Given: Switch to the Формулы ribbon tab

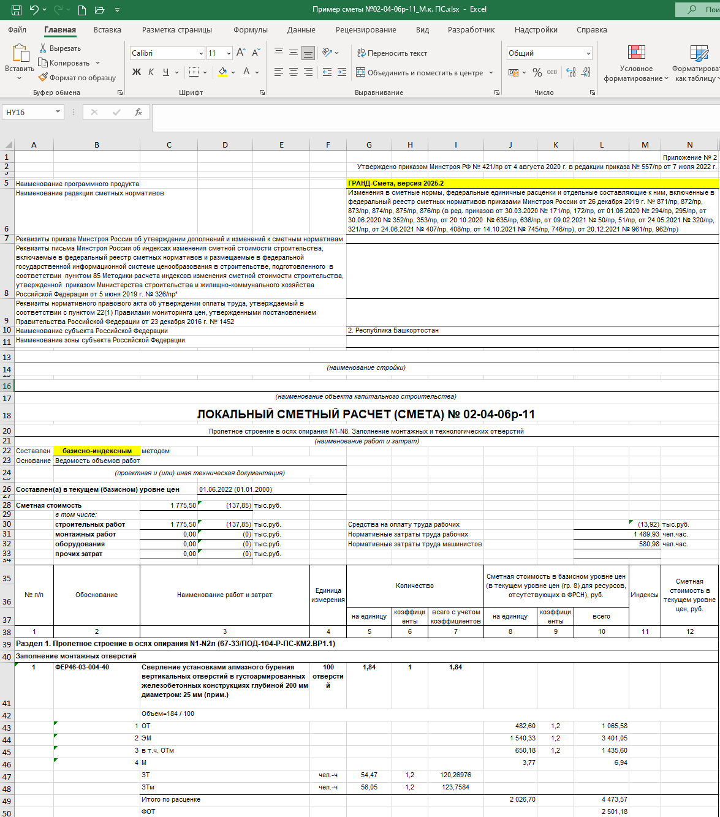Looking at the screenshot, I should (250, 29).
